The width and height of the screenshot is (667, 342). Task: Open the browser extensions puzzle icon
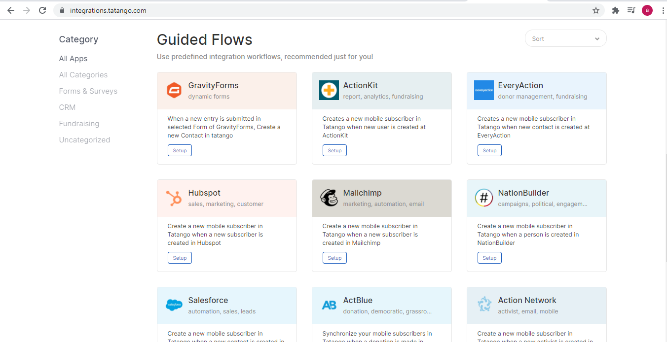[615, 10]
